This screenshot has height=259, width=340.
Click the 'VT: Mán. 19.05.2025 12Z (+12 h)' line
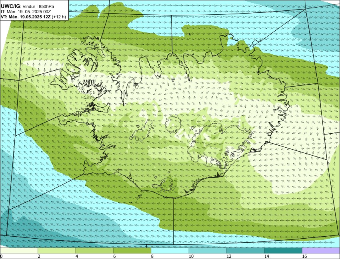(33, 17)
